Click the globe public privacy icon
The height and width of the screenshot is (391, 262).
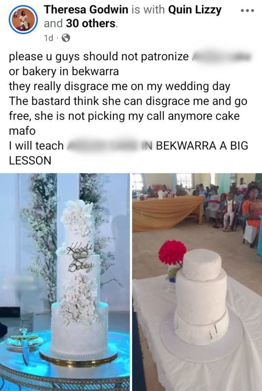pyautogui.click(x=66, y=38)
